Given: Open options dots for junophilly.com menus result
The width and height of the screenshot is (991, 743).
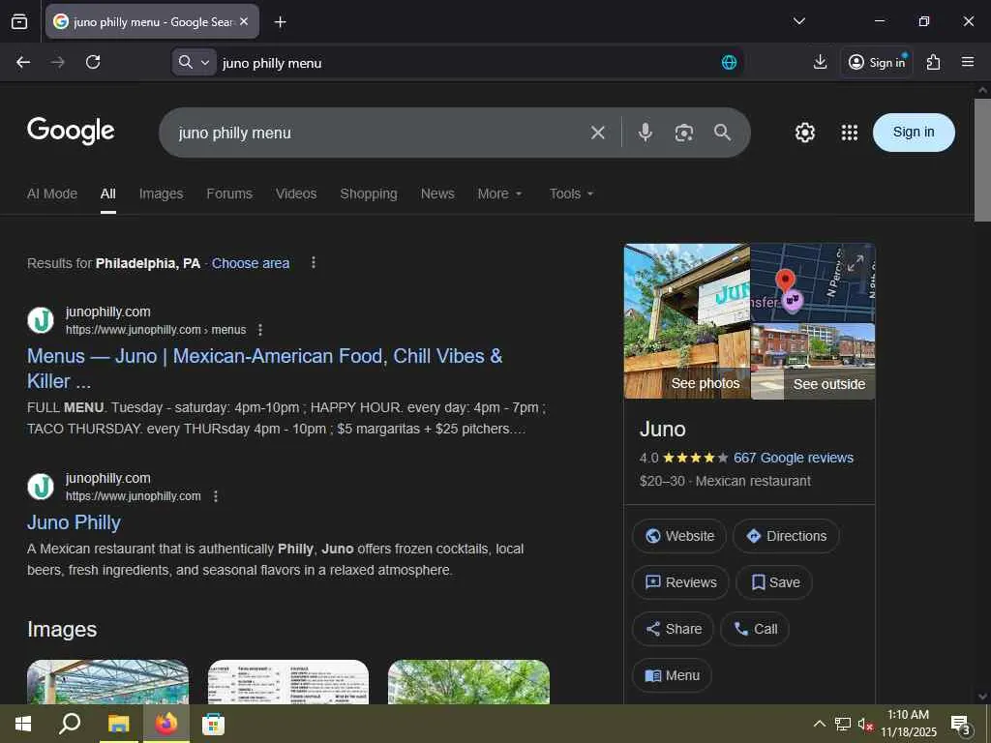Looking at the screenshot, I should (259, 330).
